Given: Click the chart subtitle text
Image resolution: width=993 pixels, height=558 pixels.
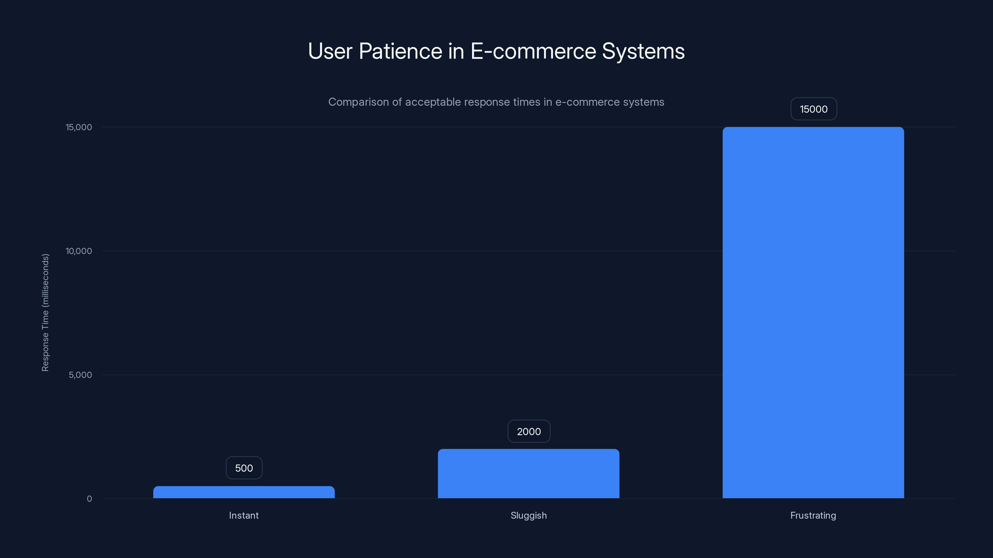Looking at the screenshot, I should tap(496, 102).
